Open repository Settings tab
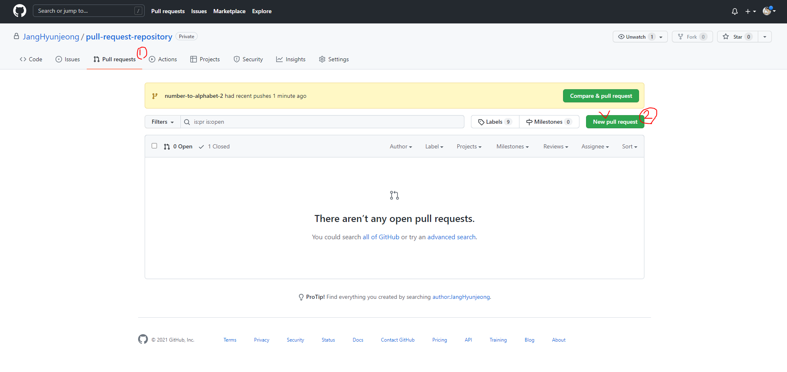The width and height of the screenshot is (787, 372). point(334,59)
